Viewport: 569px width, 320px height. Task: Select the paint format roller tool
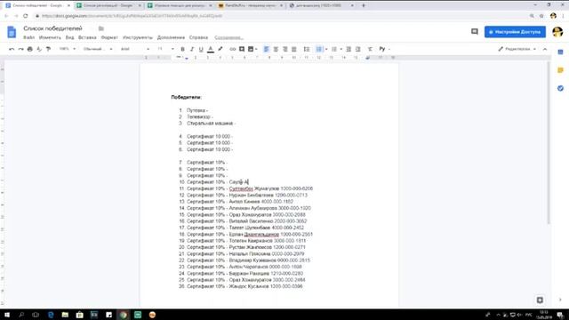tap(48, 49)
